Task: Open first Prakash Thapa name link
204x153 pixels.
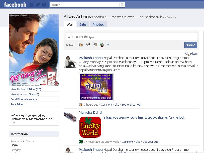Action: (91, 58)
